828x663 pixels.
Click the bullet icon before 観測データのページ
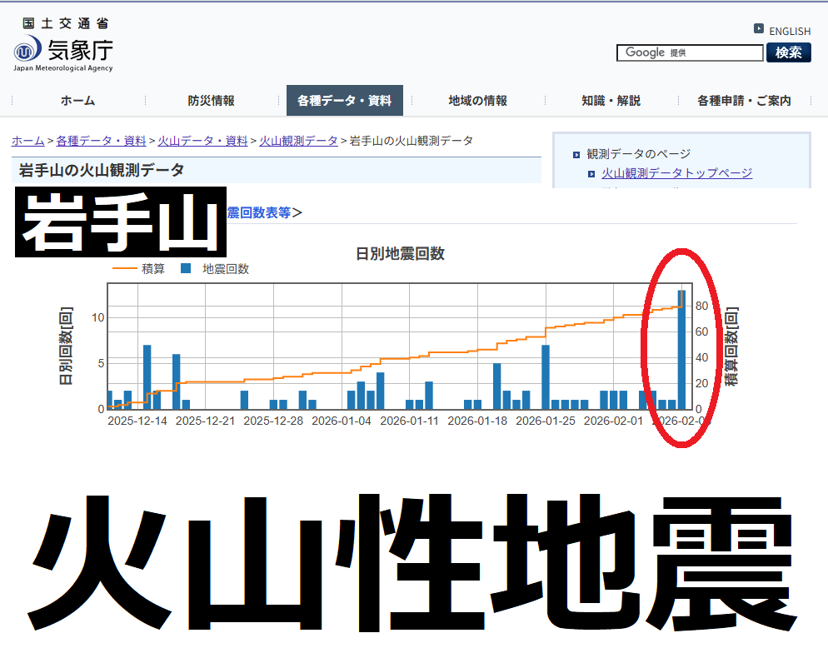[x=576, y=154]
